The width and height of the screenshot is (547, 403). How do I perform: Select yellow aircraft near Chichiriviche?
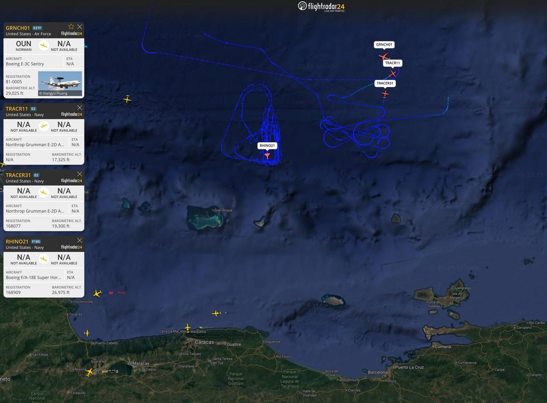(x=97, y=293)
